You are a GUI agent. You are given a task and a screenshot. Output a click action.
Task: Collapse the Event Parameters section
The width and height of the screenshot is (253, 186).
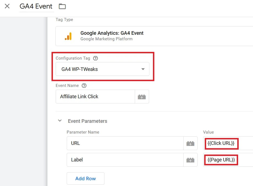(x=60, y=121)
